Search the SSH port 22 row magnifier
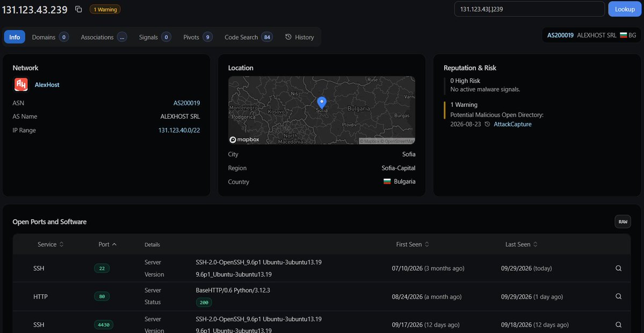Image resolution: width=644 pixels, height=333 pixels. (618, 269)
